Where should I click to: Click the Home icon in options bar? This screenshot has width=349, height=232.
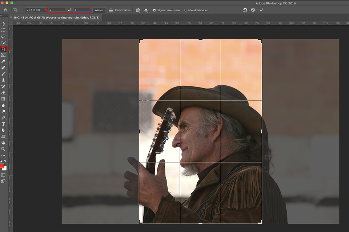[x=5, y=10]
